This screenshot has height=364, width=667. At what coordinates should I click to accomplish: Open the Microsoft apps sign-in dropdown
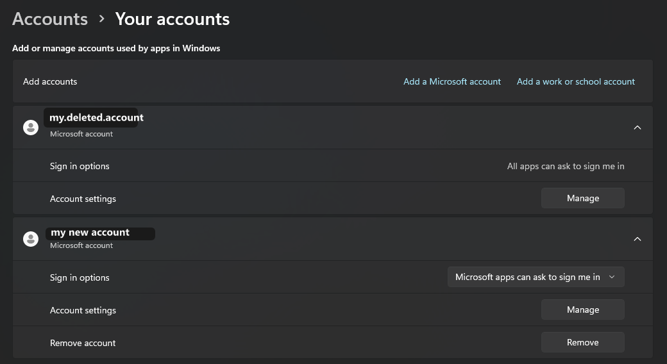pyautogui.click(x=536, y=277)
